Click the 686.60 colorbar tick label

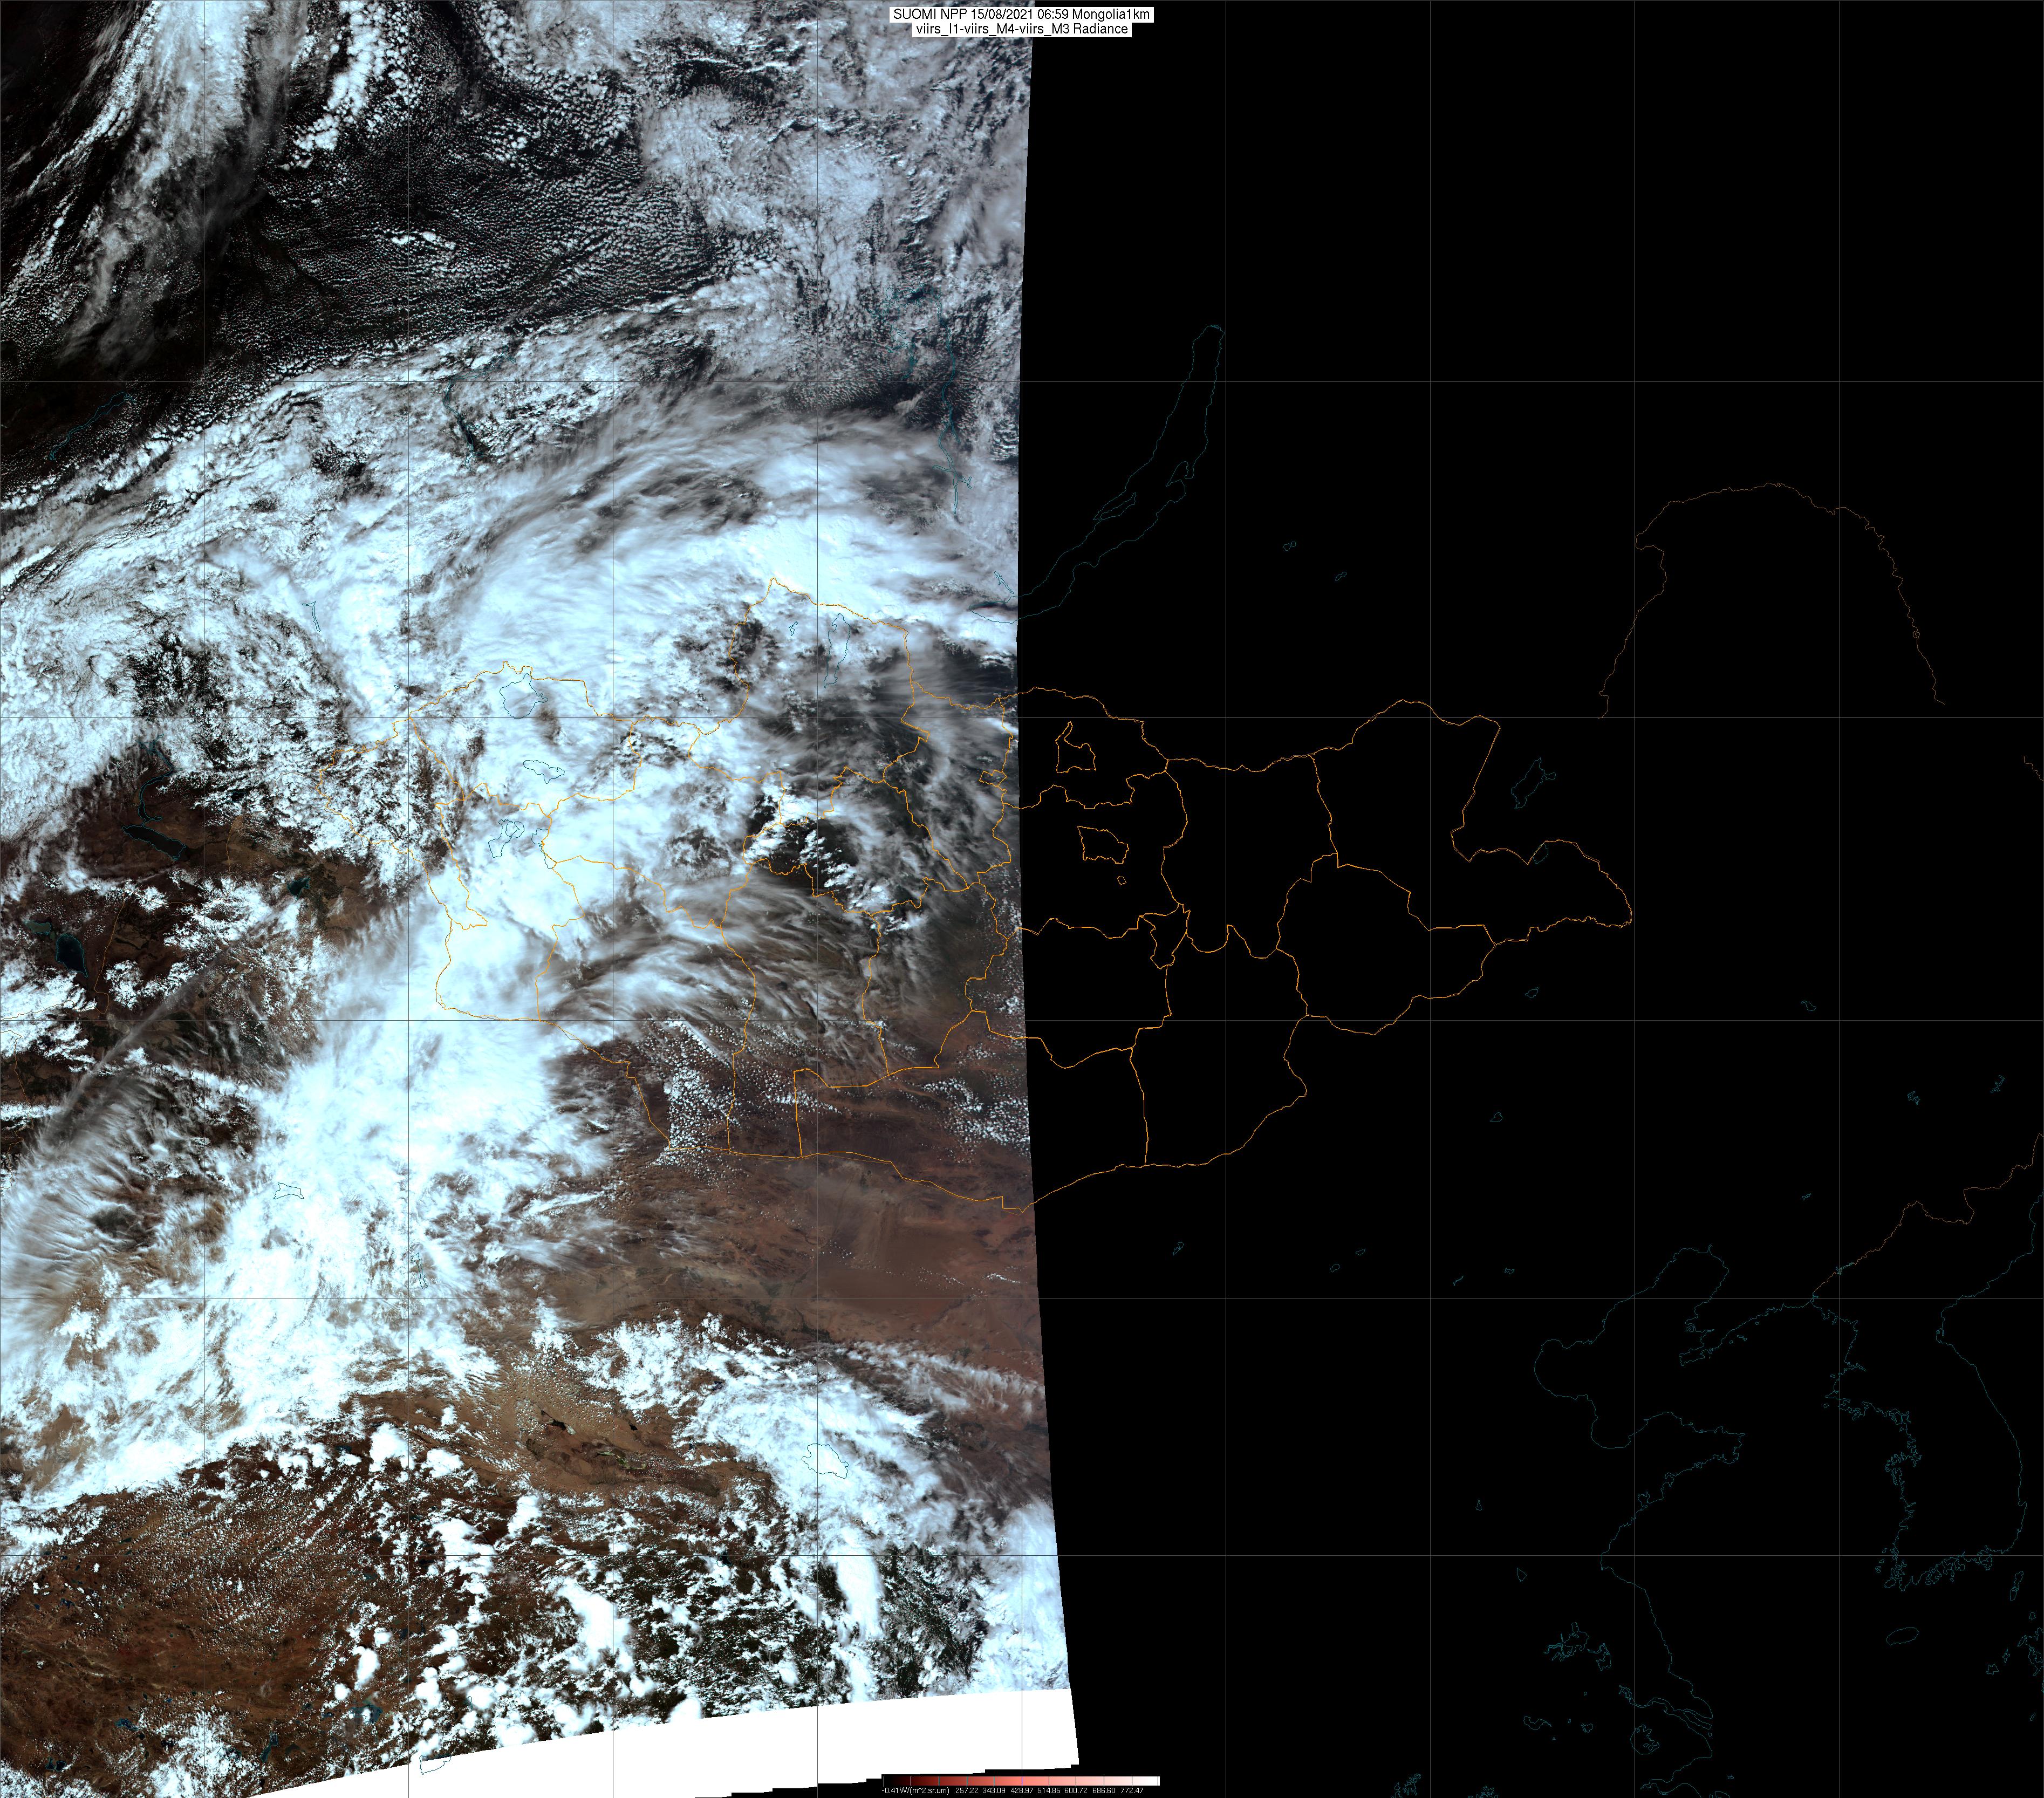(x=1104, y=1790)
